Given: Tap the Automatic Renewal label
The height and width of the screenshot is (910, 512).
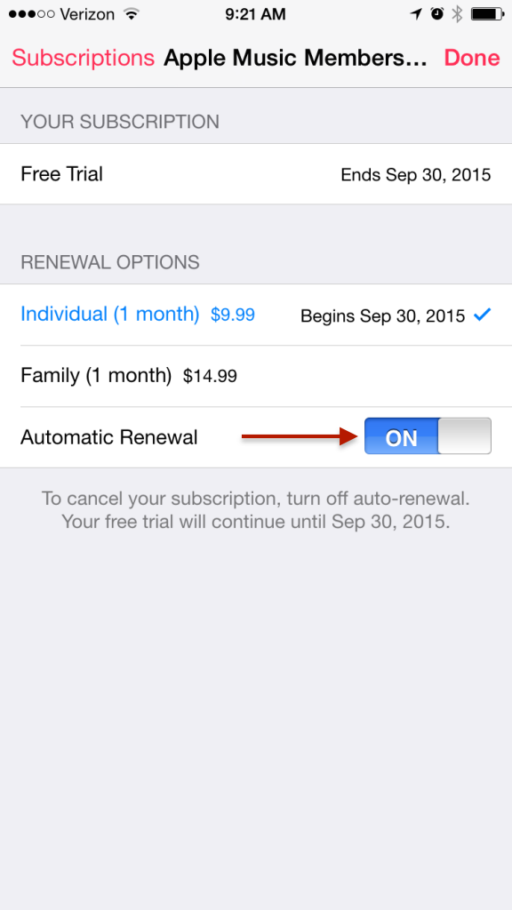Looking at the screenshot, I should [109, 437].
